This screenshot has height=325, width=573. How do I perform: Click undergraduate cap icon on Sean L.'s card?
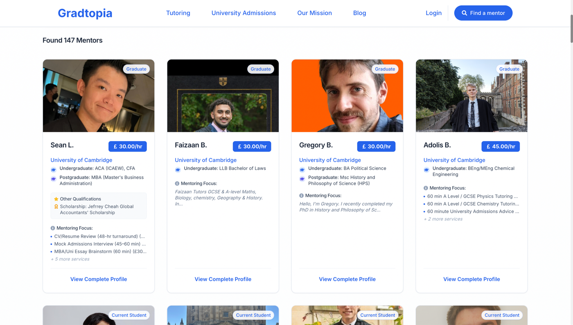(x=54, y=169)
